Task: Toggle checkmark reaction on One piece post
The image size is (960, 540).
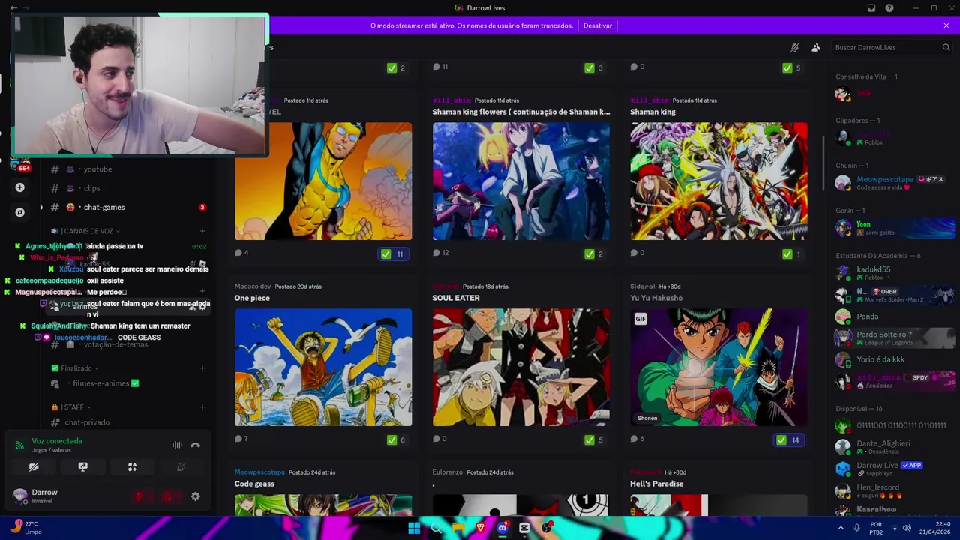Action: pos(397,439)
